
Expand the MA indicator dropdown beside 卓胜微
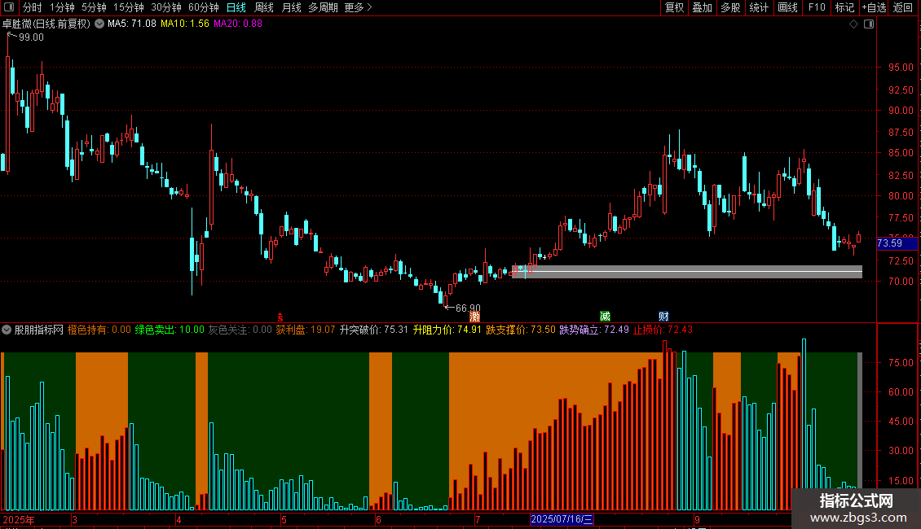[99, 24]
